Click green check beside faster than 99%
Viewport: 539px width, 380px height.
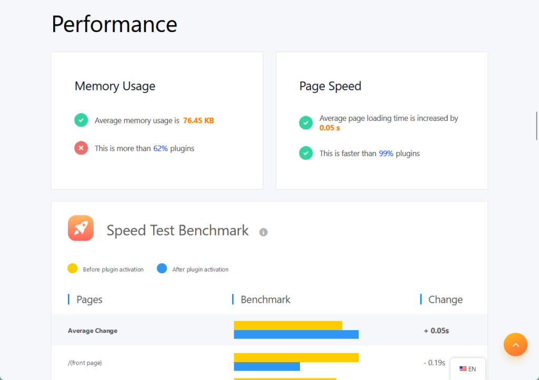306,153
